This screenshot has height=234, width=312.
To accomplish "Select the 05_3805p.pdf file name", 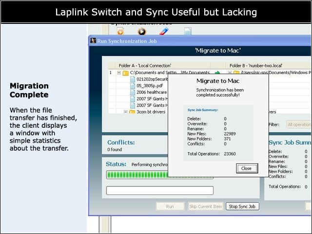I will [150, 86].
